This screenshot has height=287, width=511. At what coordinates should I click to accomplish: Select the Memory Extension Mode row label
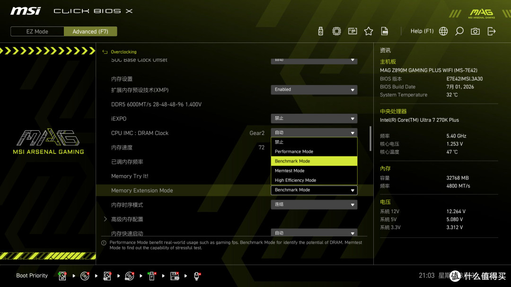point(142,190)
